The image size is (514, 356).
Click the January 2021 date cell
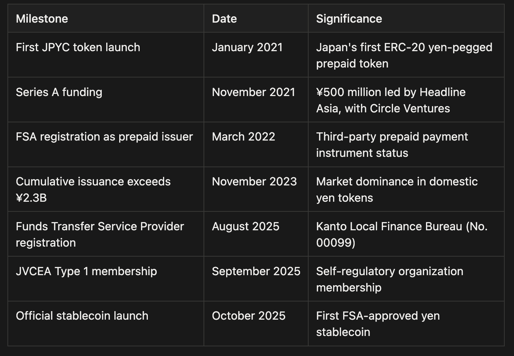point(247,47)
